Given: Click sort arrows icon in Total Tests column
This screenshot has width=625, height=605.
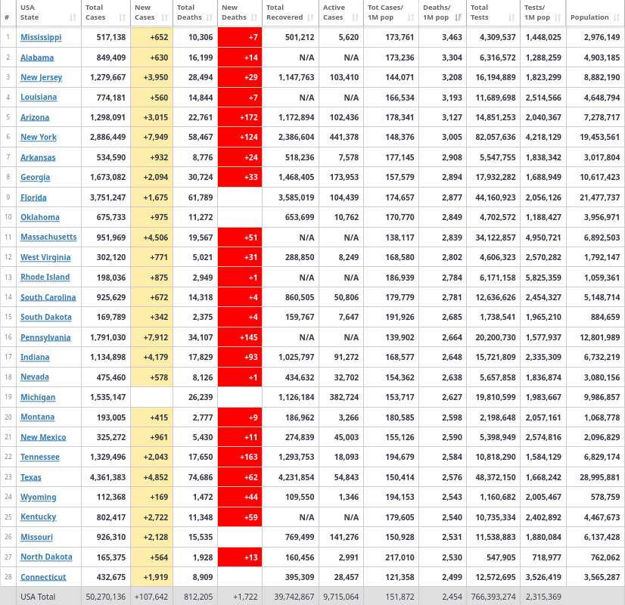Looking at the screenshot, I should pyautogui.click(x=512, y=17).
